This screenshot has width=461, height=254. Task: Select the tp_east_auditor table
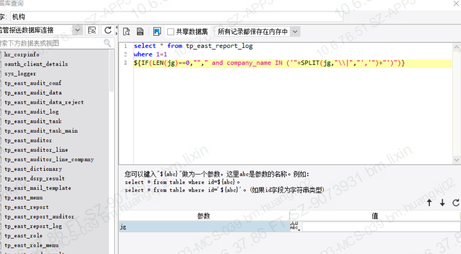pos(28,140)
